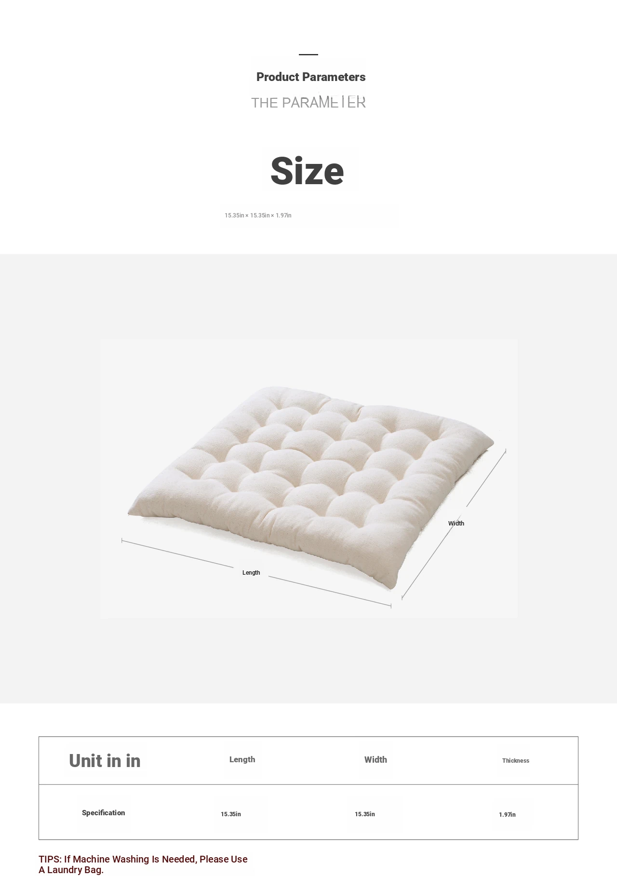Click the short dash above Product Parameters

click(x=308, y=54)
